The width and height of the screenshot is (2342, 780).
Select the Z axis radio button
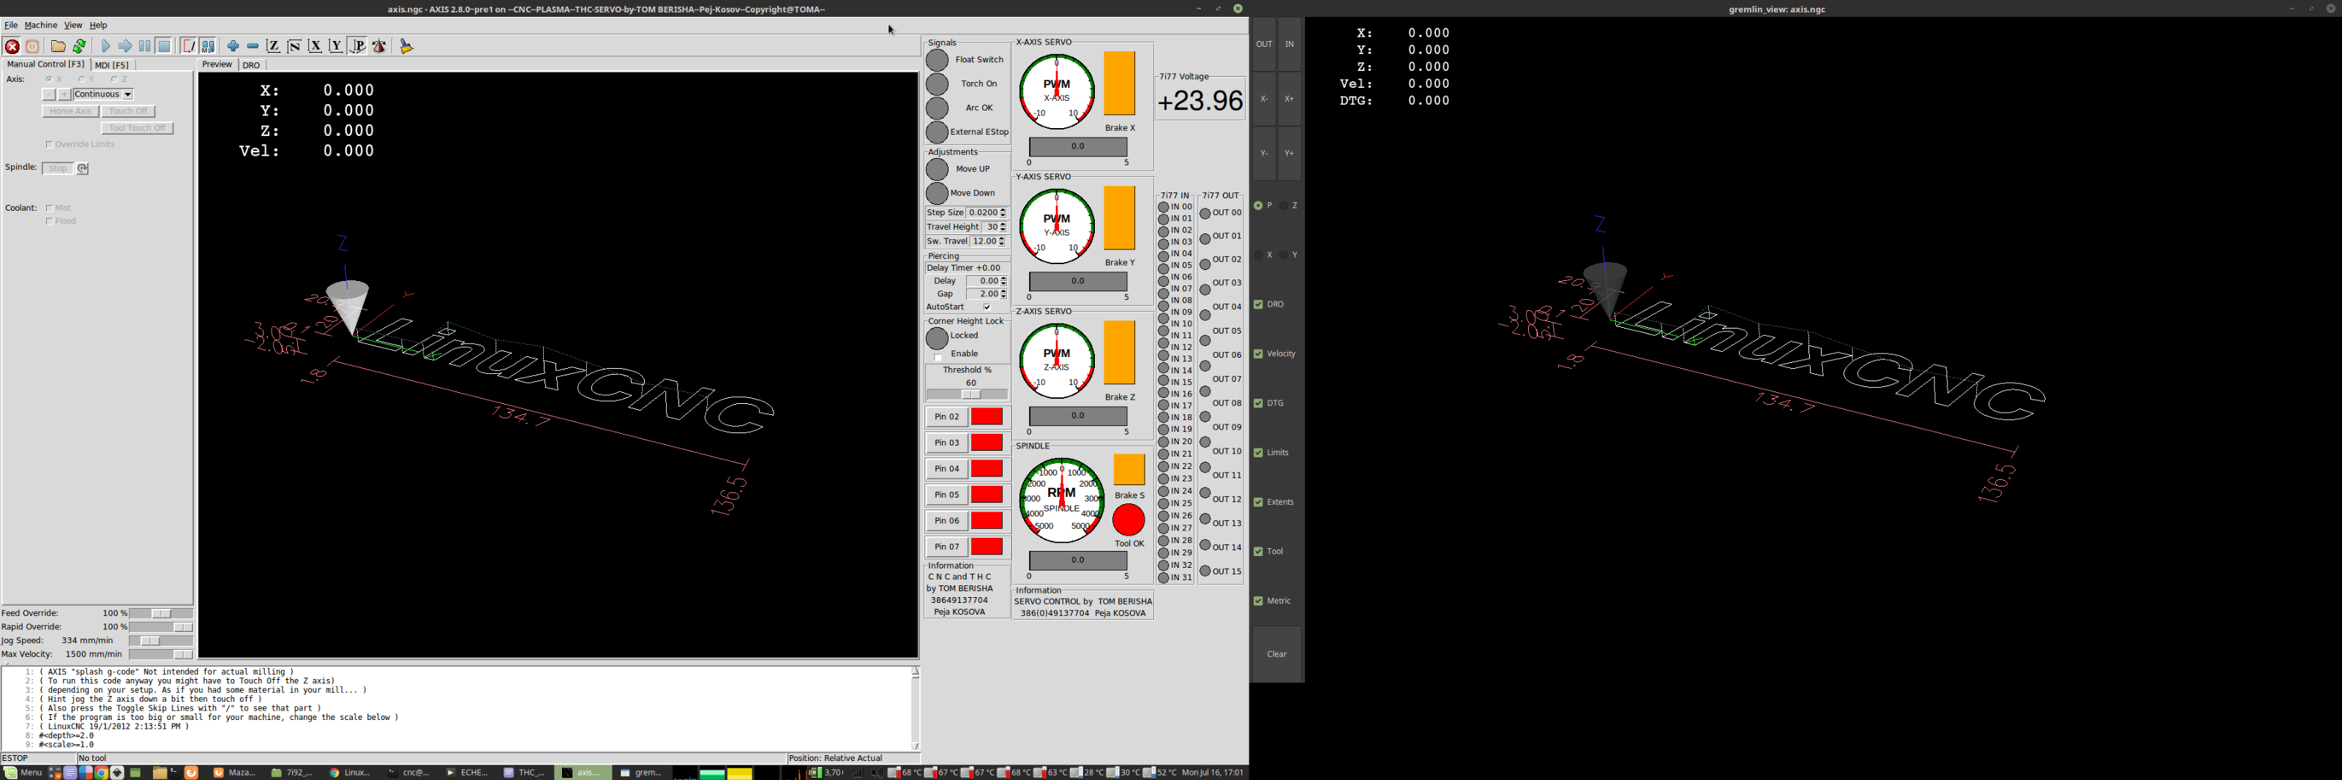(115, 80)
